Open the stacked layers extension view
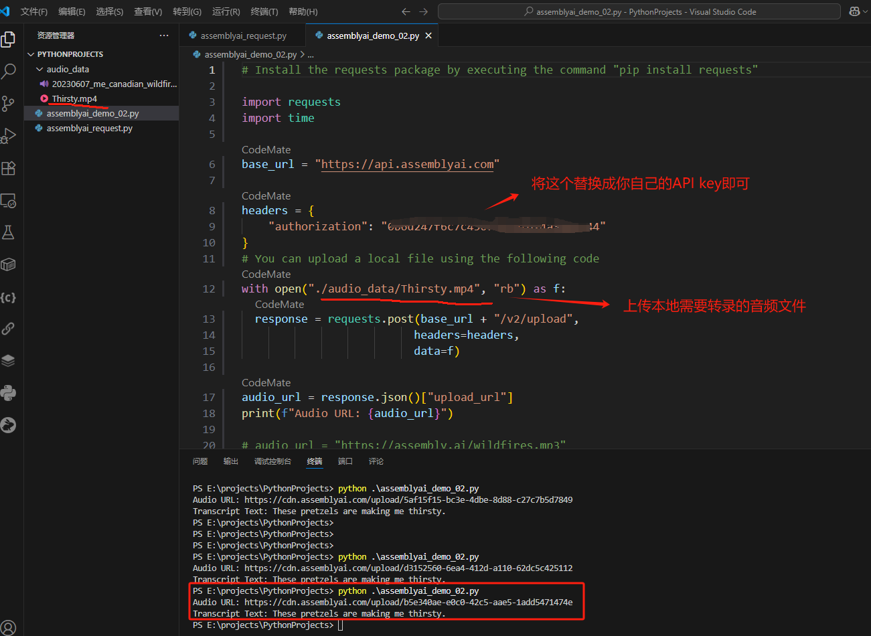Image resolution: width=871 pixels, height=636 pixels. 9,361
